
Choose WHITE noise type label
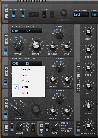coord(64,123)
